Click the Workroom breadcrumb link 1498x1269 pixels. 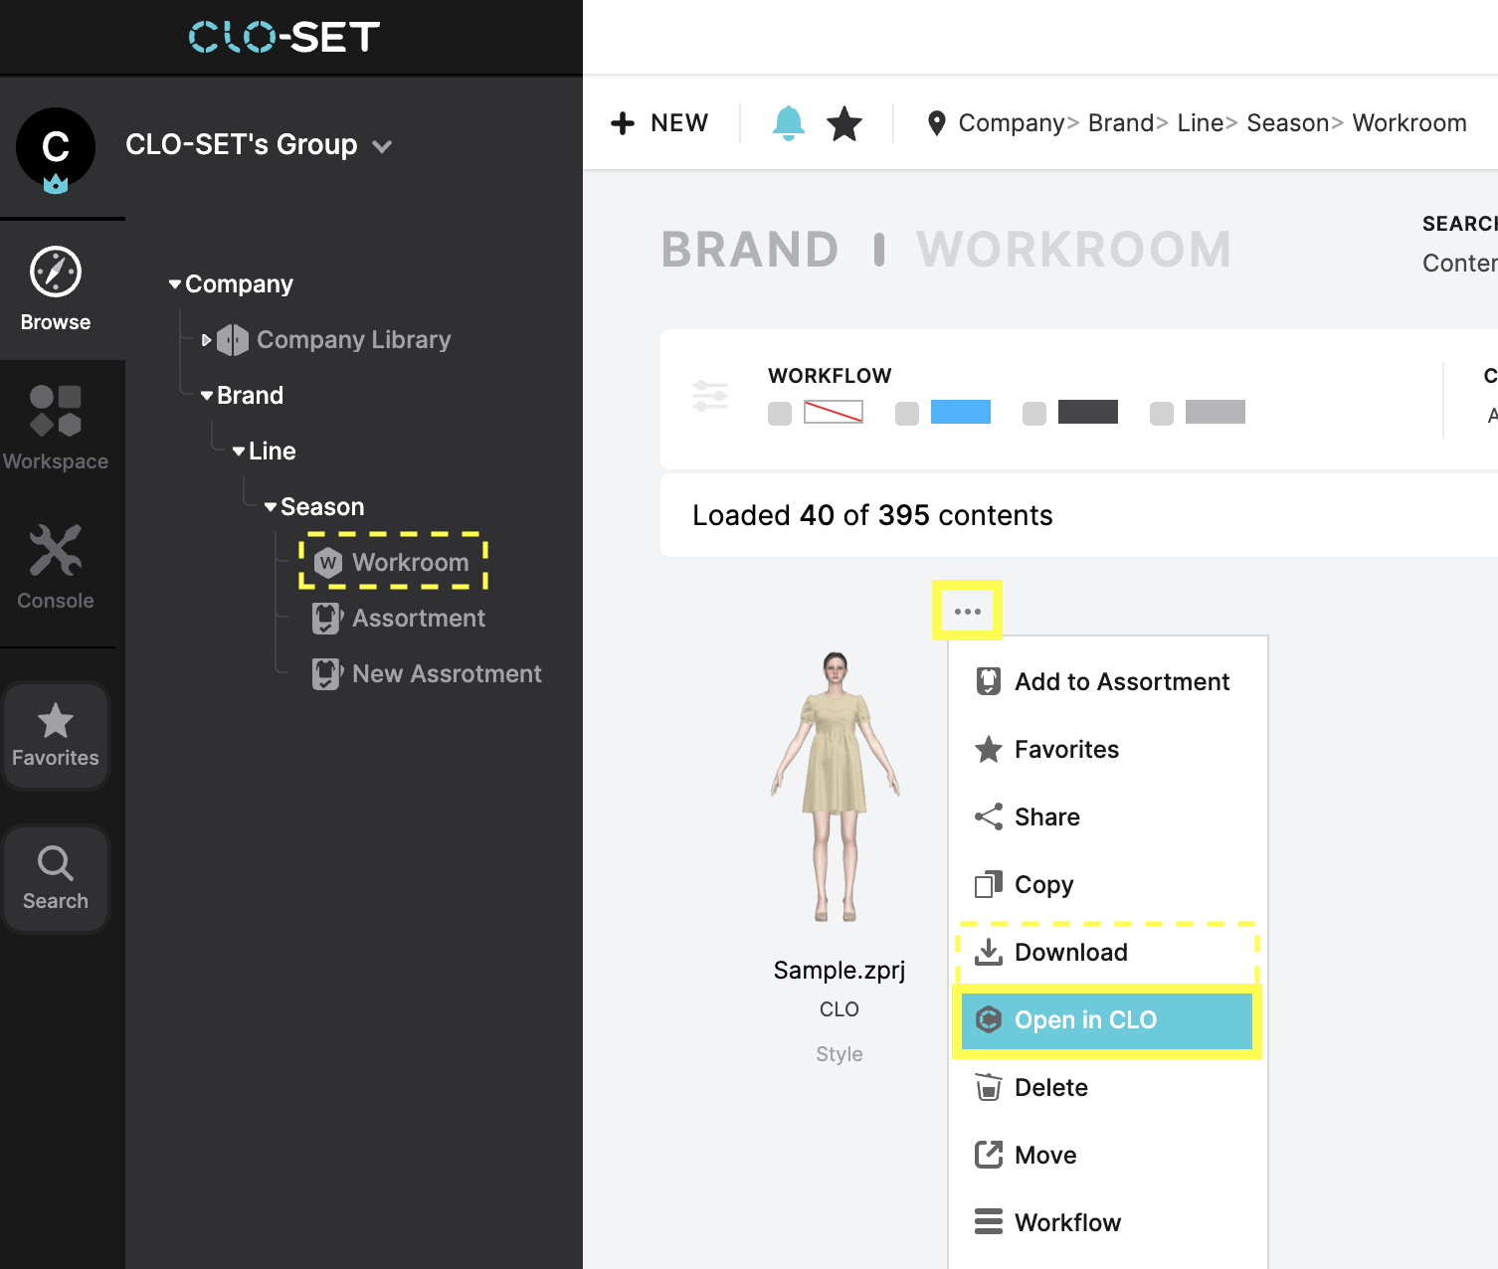pyautogui.click(x=1409, y=123)
